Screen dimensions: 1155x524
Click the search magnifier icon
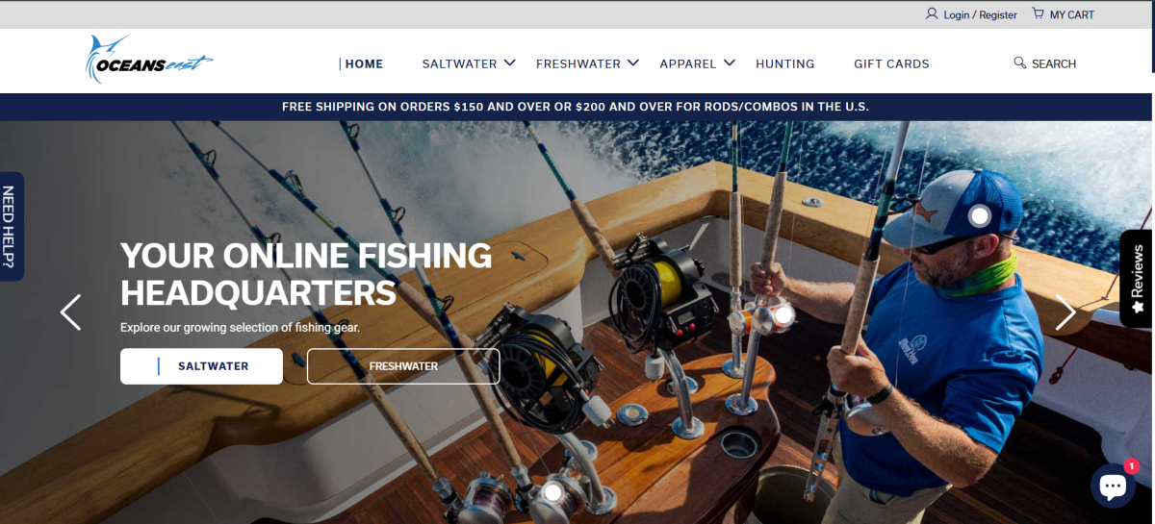(x=1020, y=62)
